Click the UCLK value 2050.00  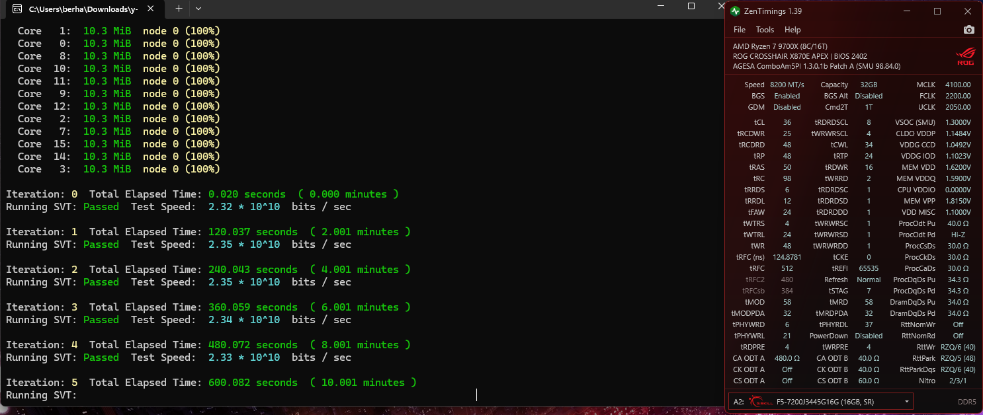[x=958, y=107]
